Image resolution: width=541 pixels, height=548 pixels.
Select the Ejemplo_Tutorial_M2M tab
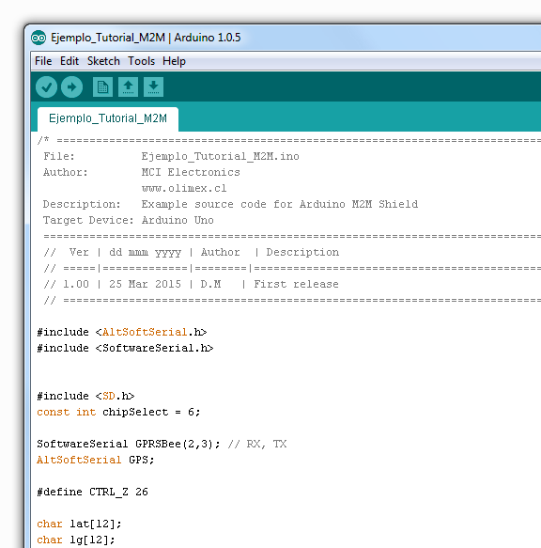pos(108,118)
